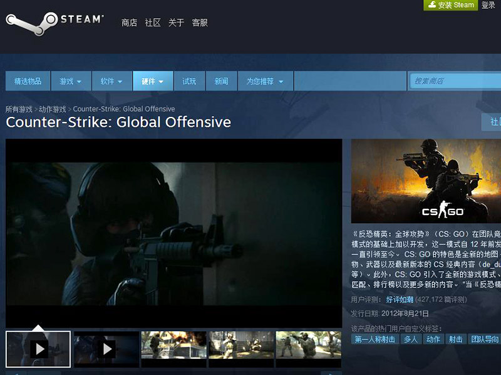Image resolution: width=501 pixels, height=375 pixels.
Task: Open 社区 in the top navigation
Action: pos(152,22)
